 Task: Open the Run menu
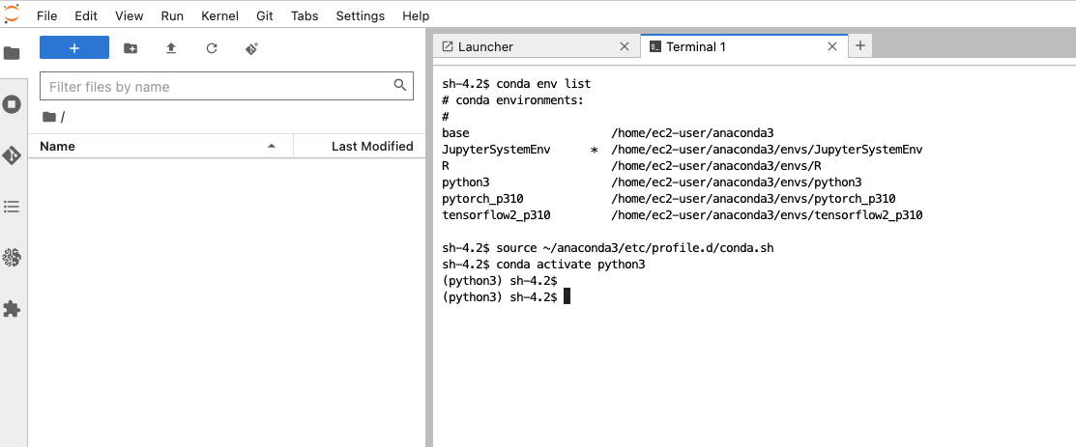(x=172, y=15)
